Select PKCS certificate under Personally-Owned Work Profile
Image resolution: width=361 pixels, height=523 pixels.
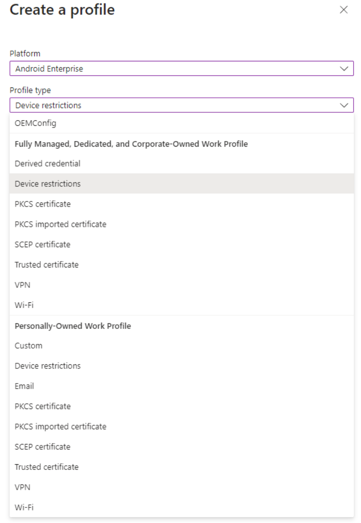181,406
